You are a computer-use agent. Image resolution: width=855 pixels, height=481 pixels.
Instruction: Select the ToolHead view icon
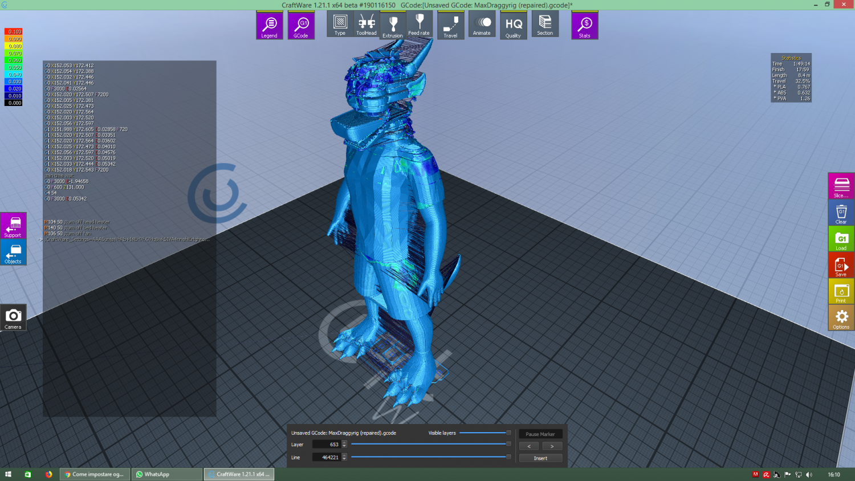(366, 25)
